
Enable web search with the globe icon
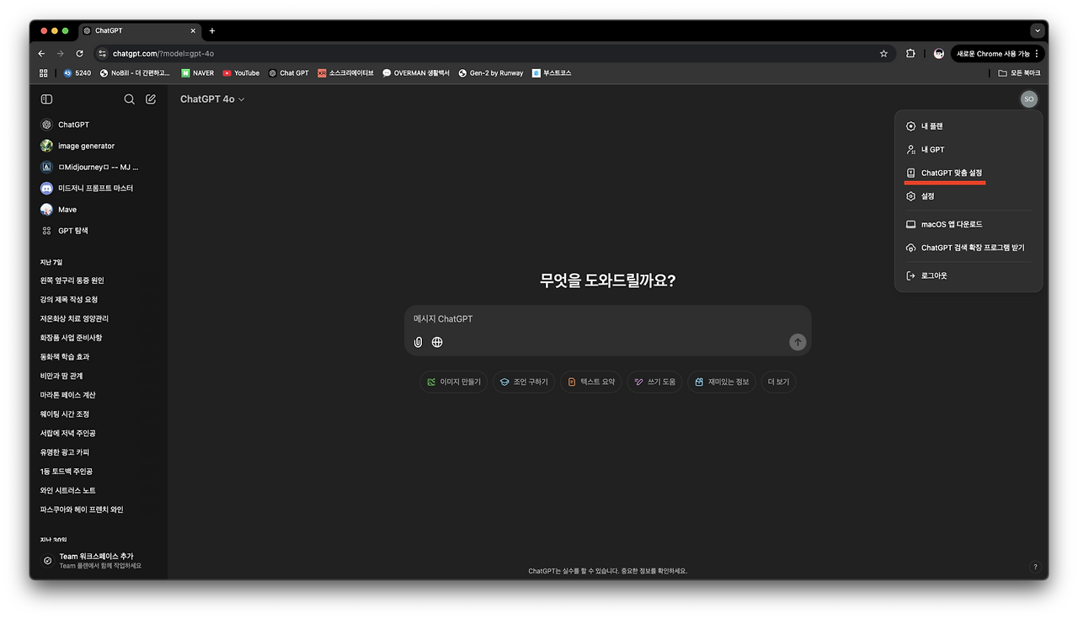(437, 342)
